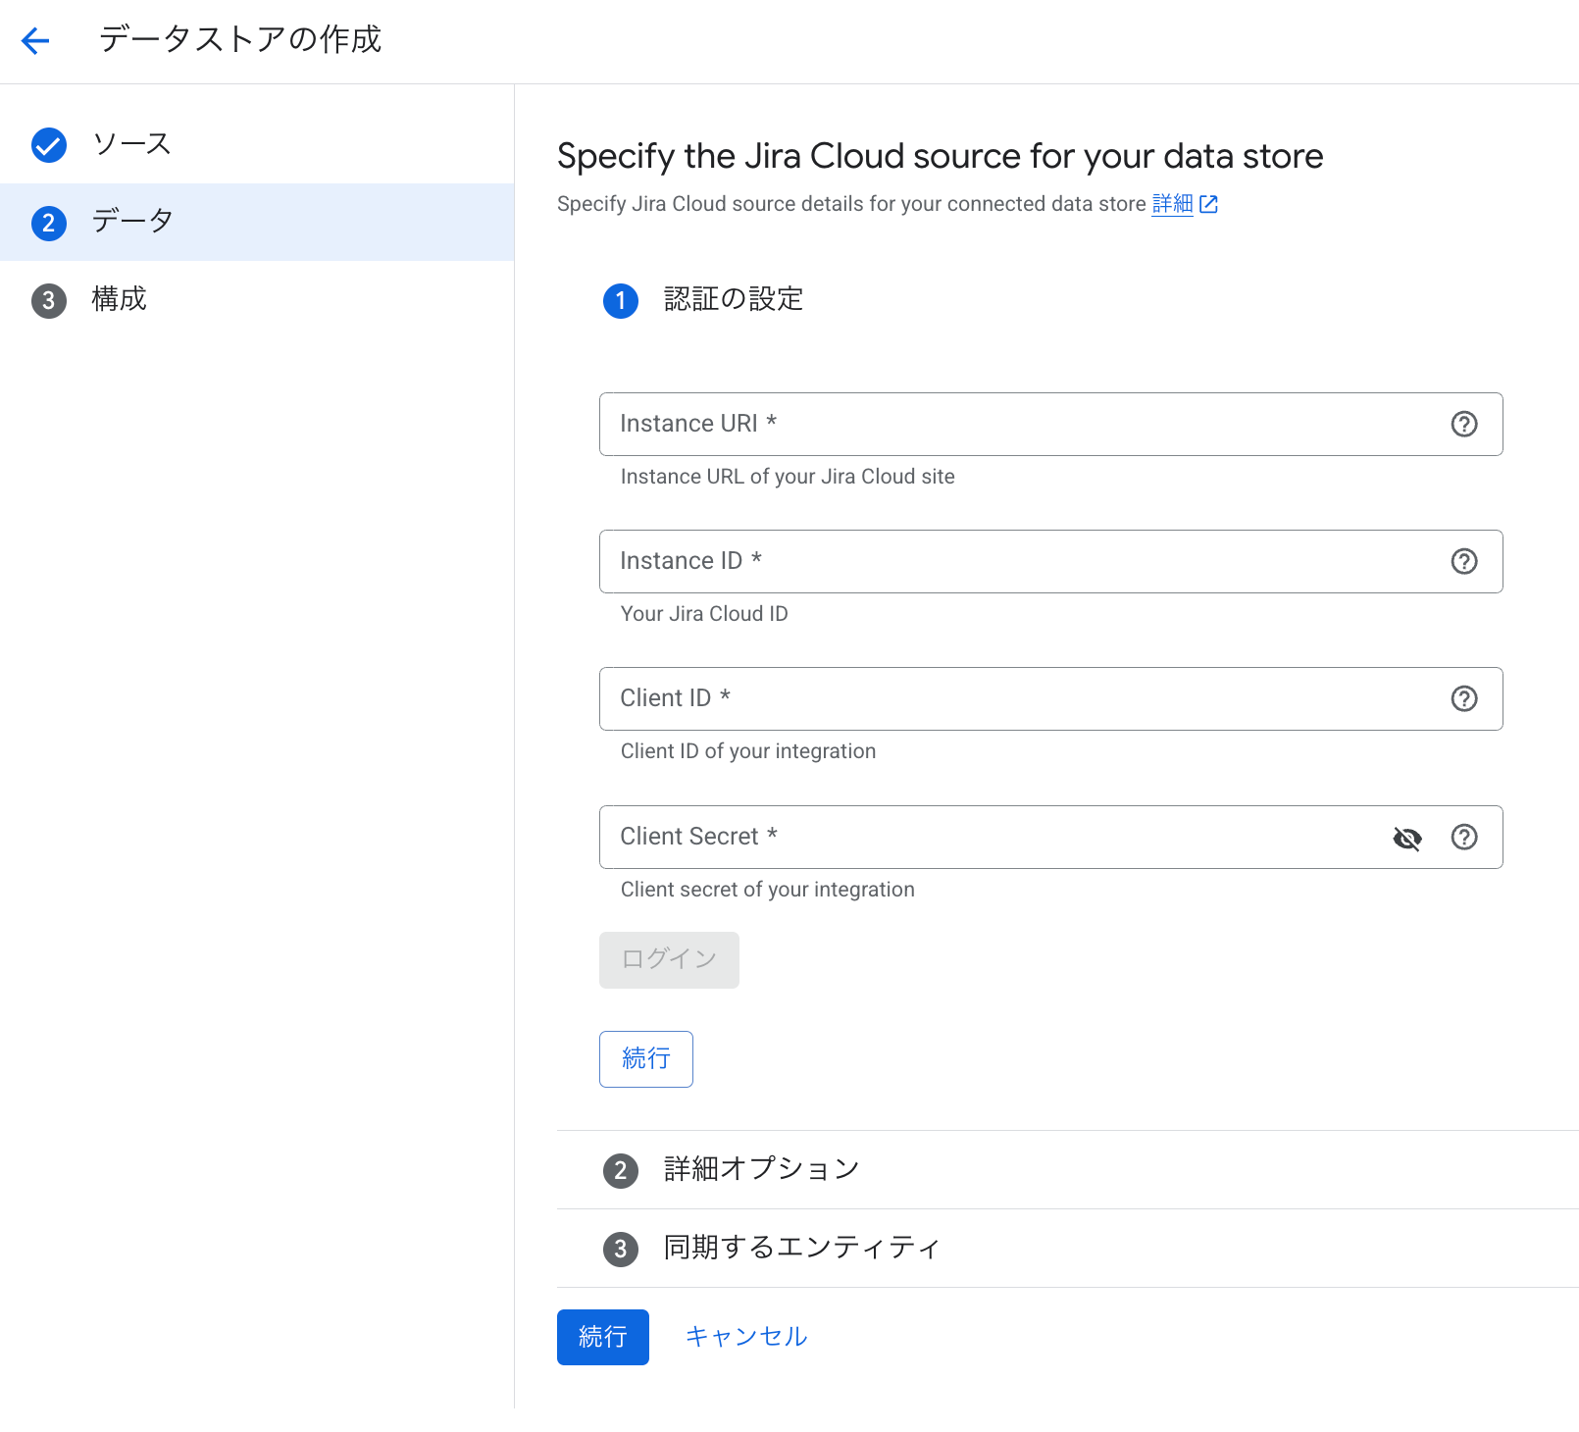
Task: Click the Specify the Jira Cloud source heading
Action: click(940, 156)
